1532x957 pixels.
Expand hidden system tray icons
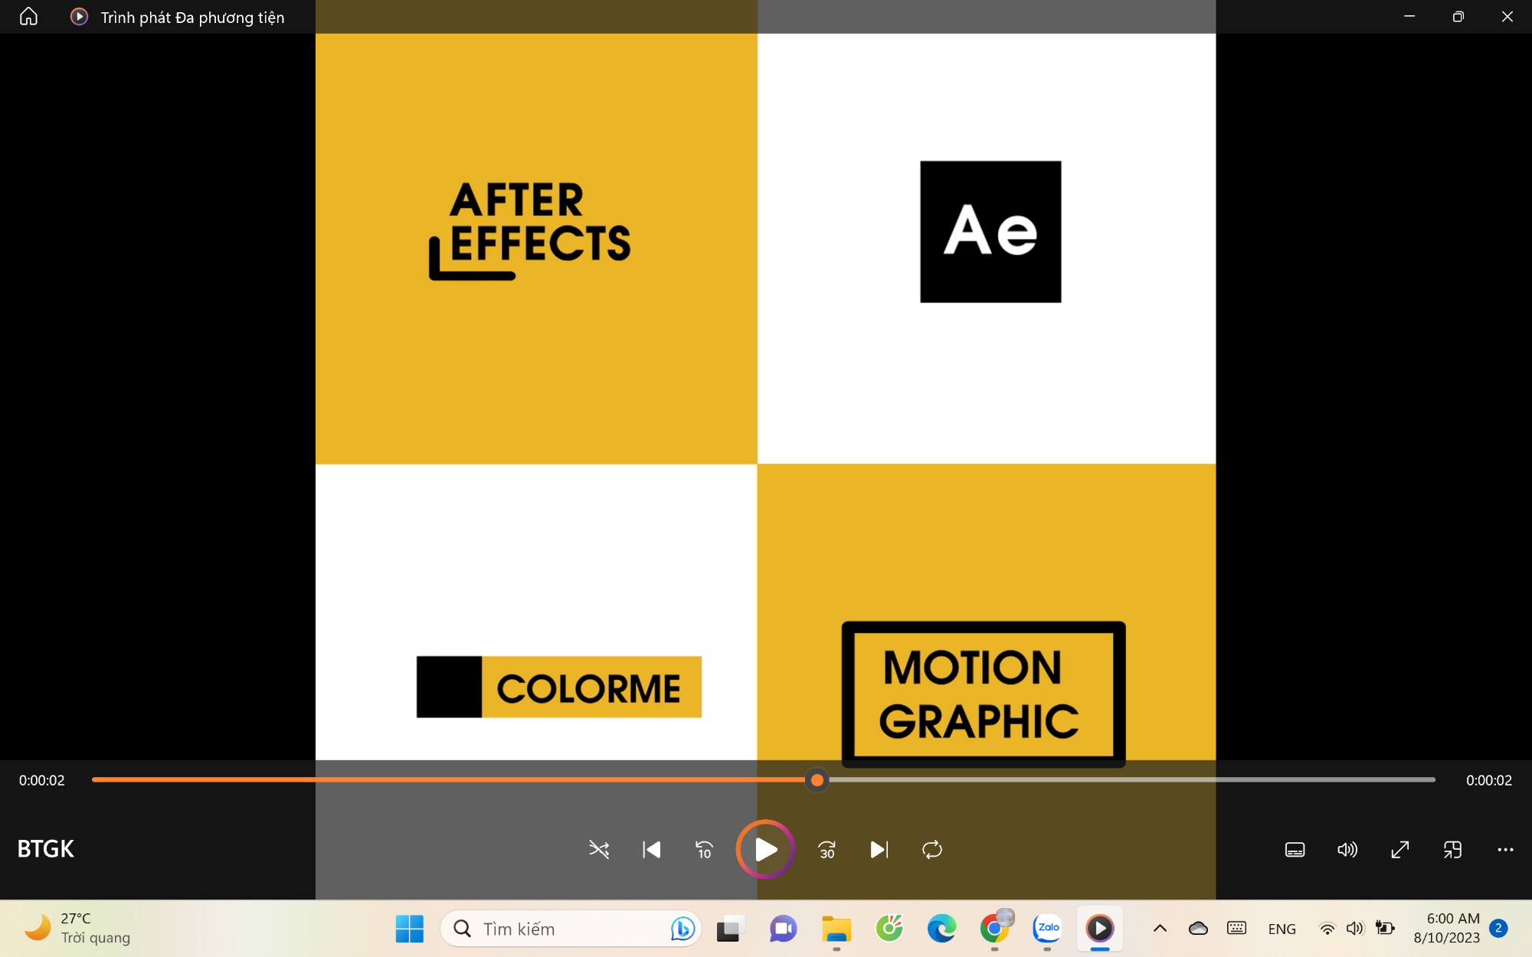(1160, 929)
